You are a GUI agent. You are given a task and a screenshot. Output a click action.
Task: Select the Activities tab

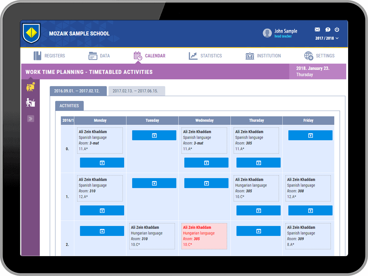coord(69,106)
